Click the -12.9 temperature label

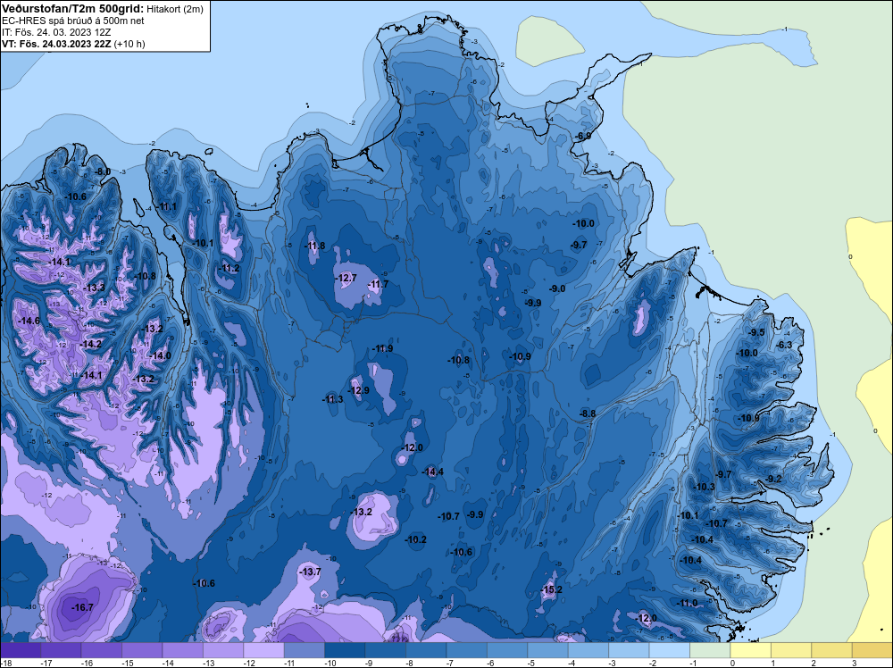(358, 390)
